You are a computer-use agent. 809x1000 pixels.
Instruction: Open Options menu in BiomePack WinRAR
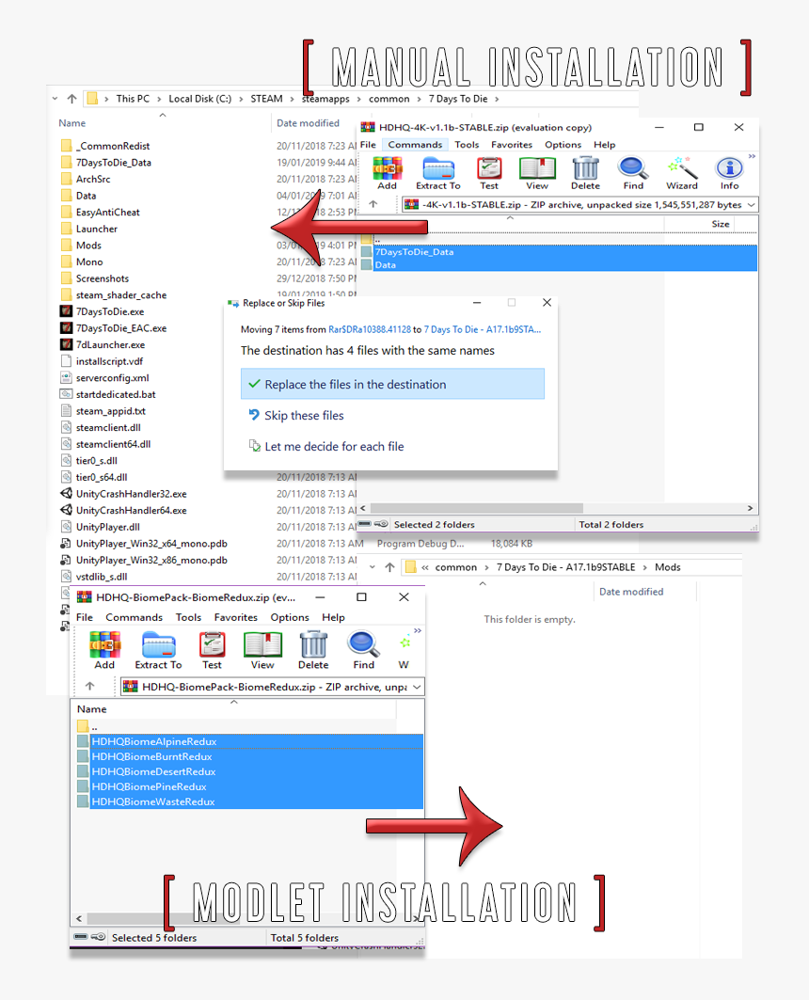pyautogui.click(x=290, y=617)
